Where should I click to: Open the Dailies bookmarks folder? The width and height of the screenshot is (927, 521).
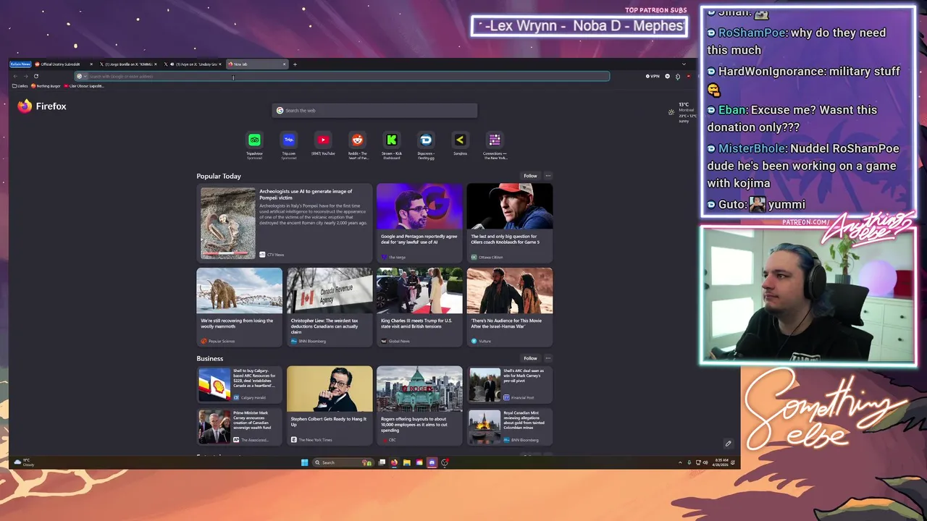tap(20, 86)
